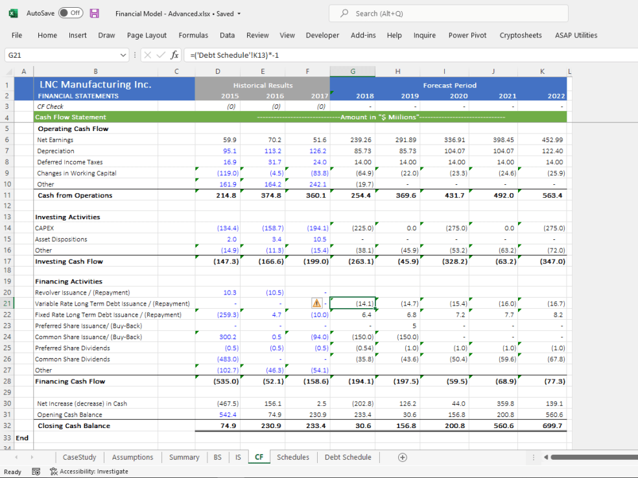Open the file name Saved dropdown
The image size is (638, 478).
pos(239,14)
